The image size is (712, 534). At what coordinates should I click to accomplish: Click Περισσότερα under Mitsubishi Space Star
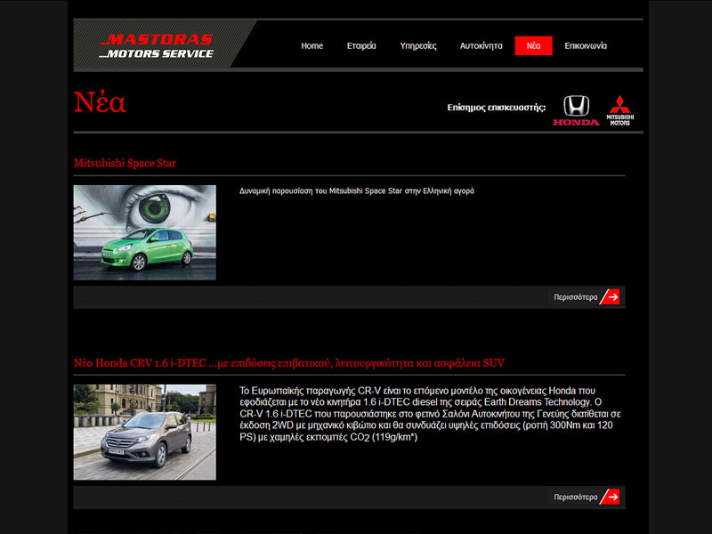[575, 297]
